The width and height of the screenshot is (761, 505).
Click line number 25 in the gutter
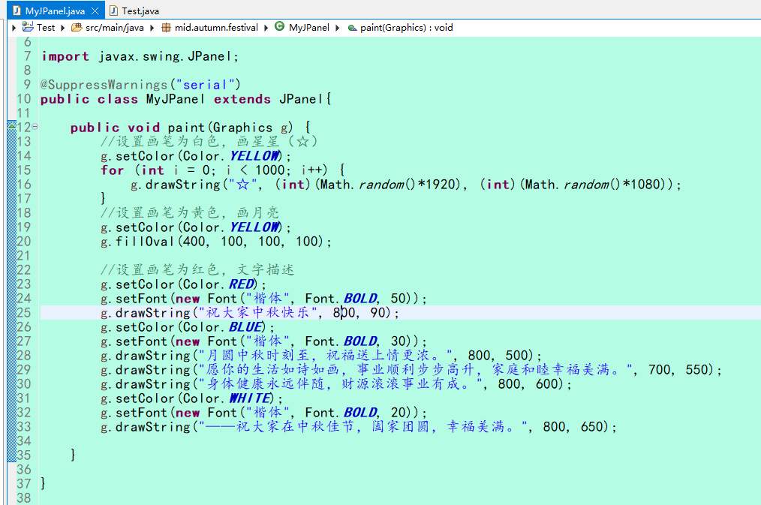coord(24,312)
